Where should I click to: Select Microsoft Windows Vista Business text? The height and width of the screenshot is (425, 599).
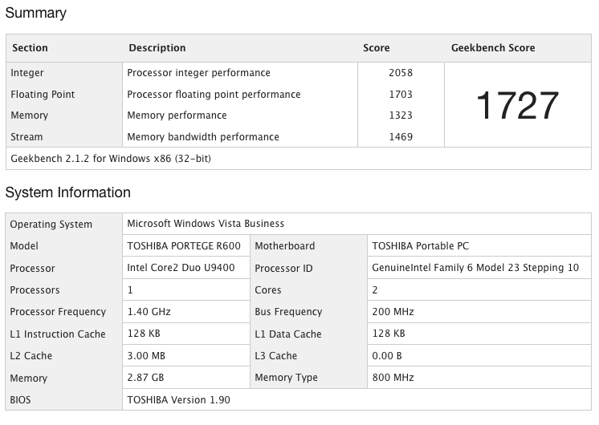[x=206, y=224]
